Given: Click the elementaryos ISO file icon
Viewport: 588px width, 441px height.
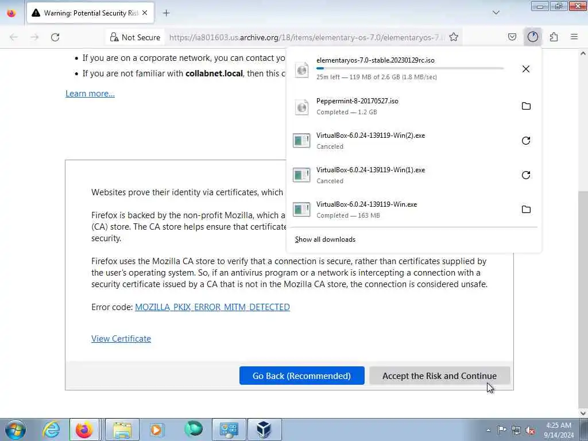Looking at the screenshot, I should click(x=301, y=69).
